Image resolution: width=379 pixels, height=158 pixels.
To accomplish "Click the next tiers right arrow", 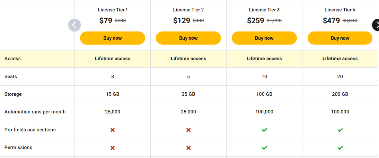I will 376,25.
